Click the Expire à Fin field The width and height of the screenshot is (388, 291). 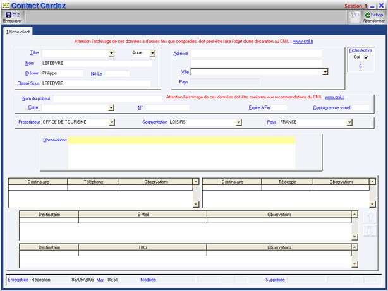pyautogui.click(x=279, y=107)
